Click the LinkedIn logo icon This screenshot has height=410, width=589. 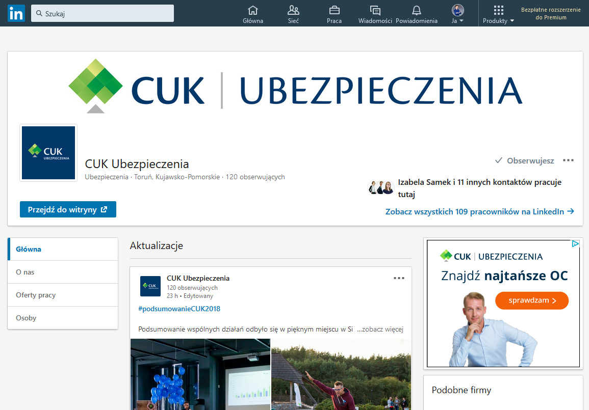click(x=16, y=13)
